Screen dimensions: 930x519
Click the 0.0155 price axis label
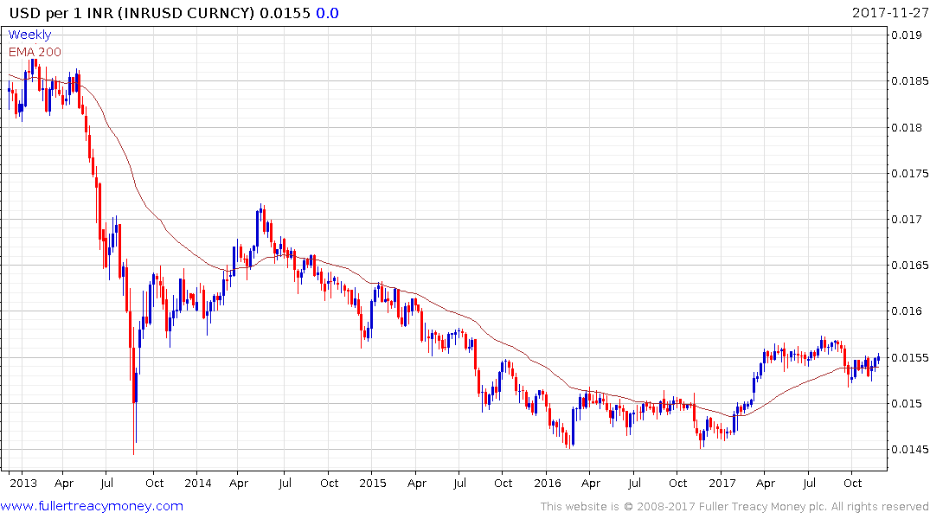pos(910,357)
